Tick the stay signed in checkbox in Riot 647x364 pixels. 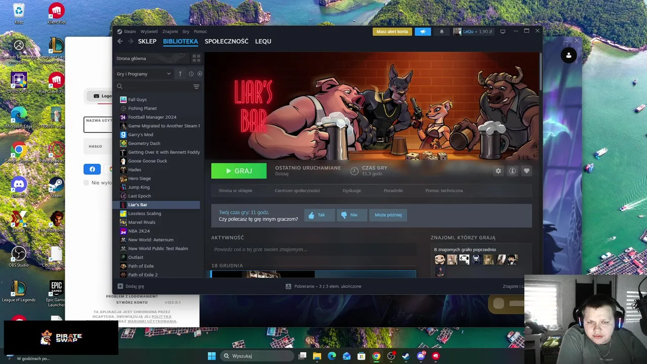coord(86,183)
